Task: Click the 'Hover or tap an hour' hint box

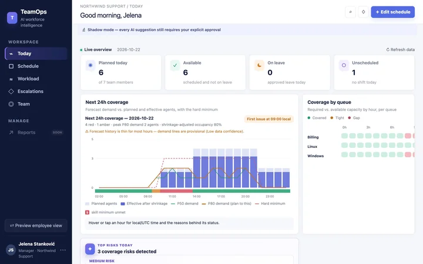Action: [x=189, y=223]
